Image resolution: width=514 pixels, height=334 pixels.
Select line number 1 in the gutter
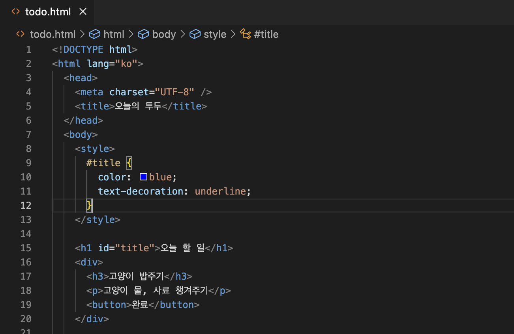28,50
